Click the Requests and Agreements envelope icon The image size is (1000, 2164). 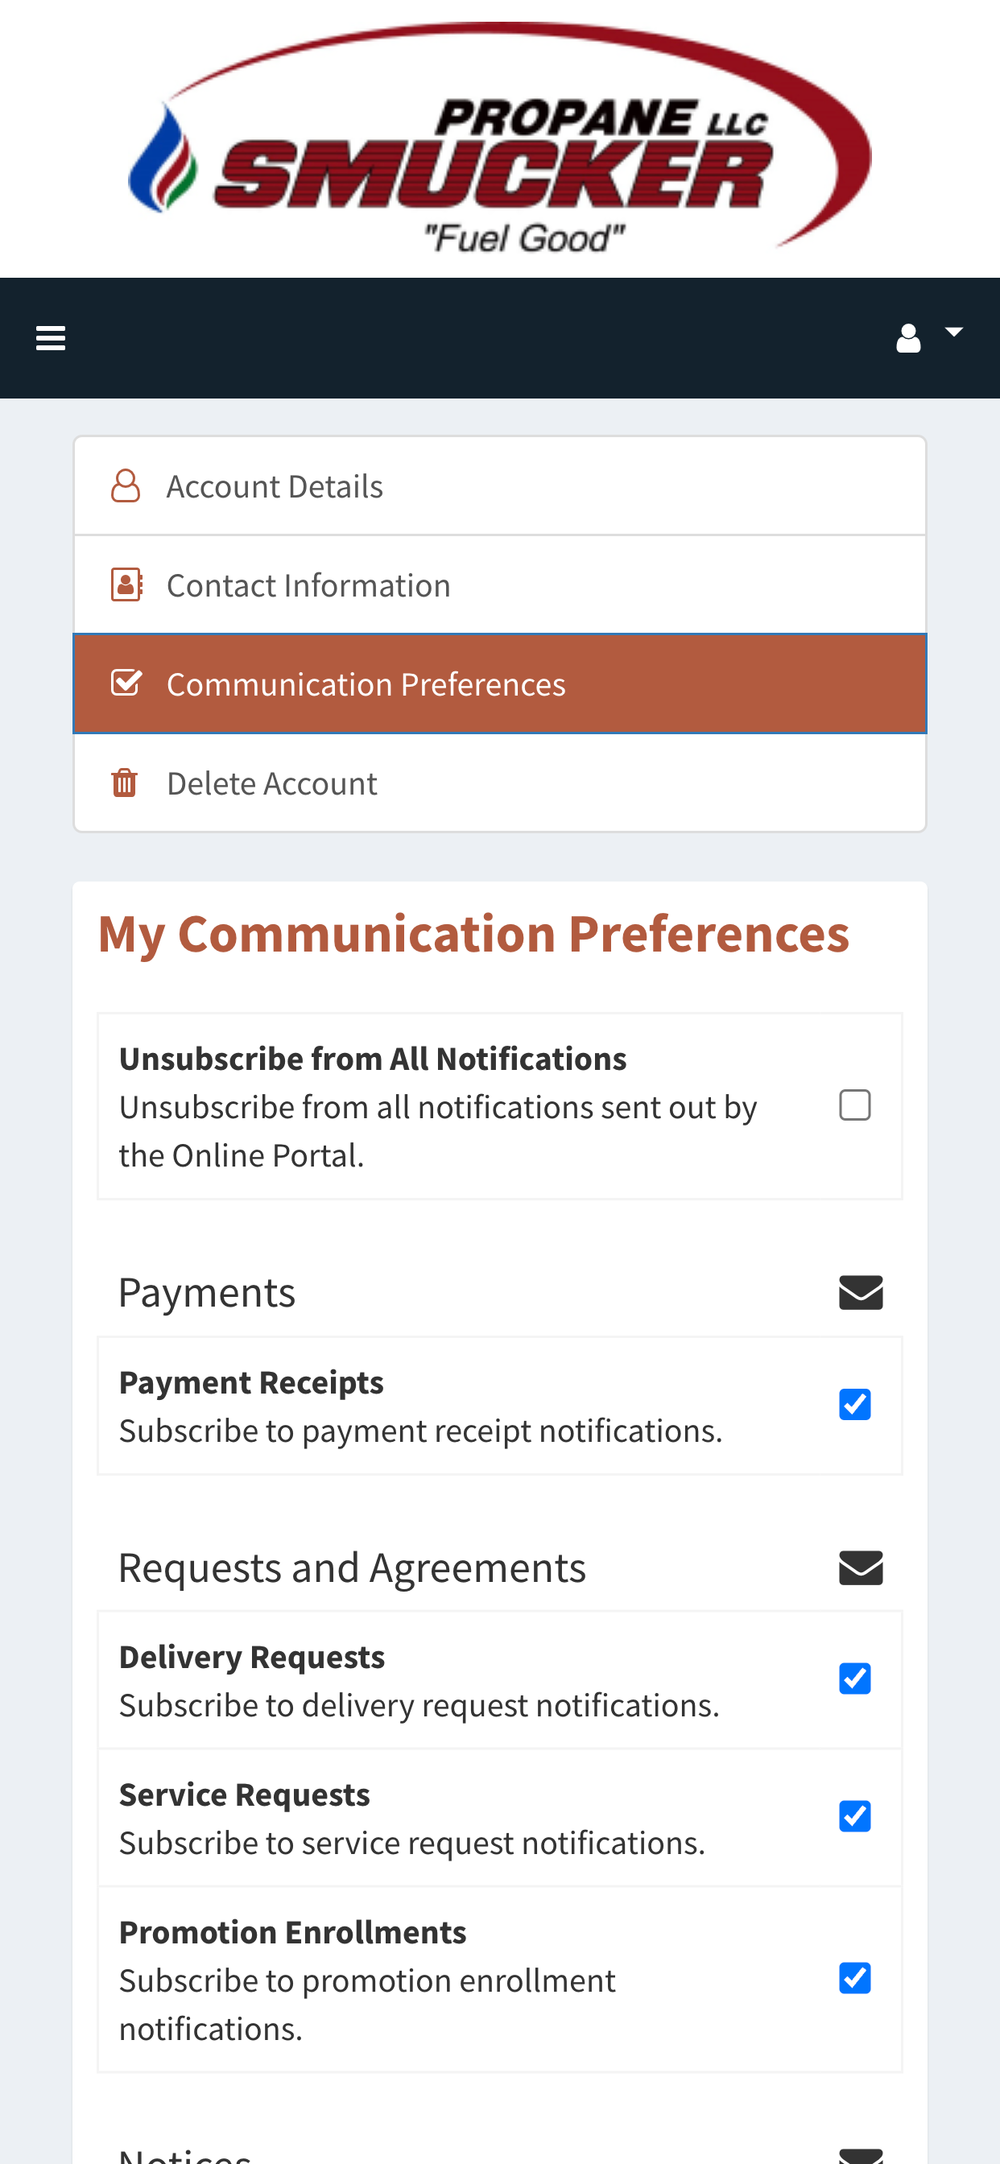[861, 1568]
